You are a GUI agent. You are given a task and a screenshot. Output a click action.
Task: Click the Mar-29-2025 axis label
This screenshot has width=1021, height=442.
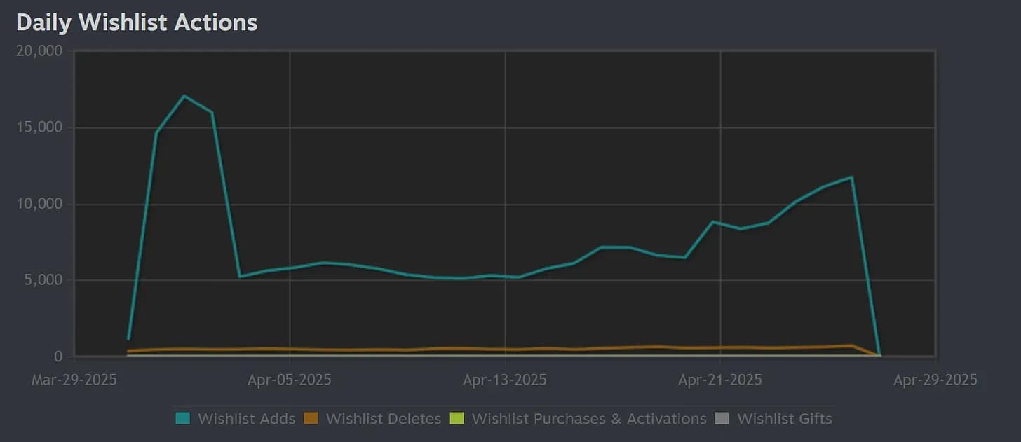74,380
